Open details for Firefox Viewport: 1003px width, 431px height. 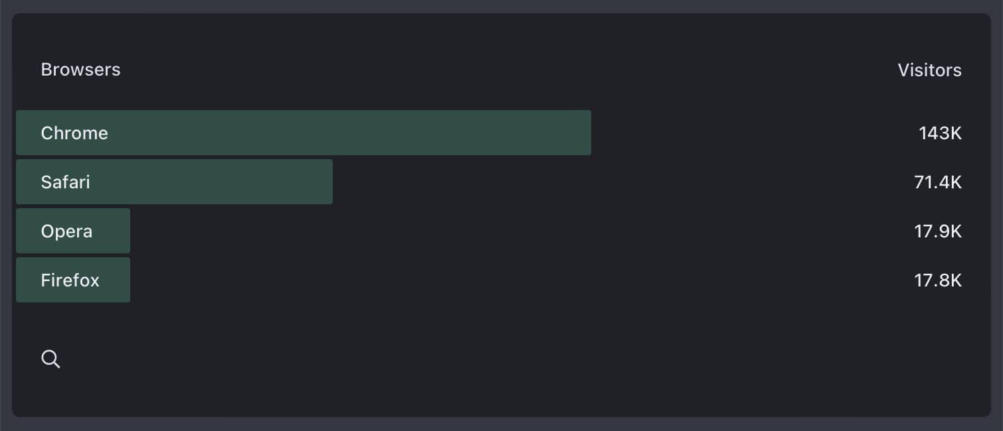coord(70,280)
